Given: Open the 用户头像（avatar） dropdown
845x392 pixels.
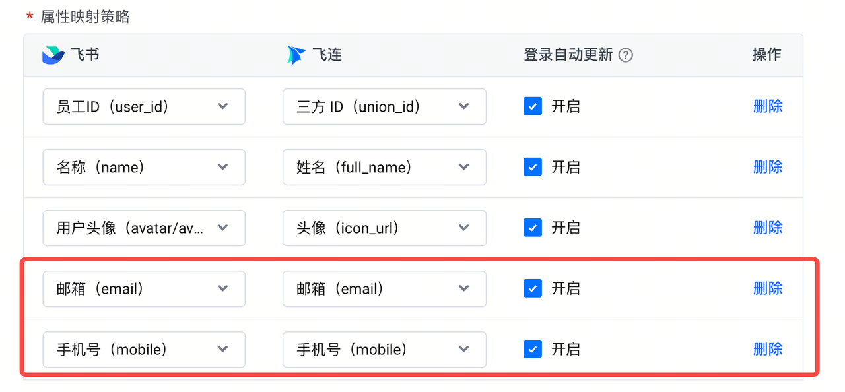Looking at the screenshot, I should (x=144, y=228).
